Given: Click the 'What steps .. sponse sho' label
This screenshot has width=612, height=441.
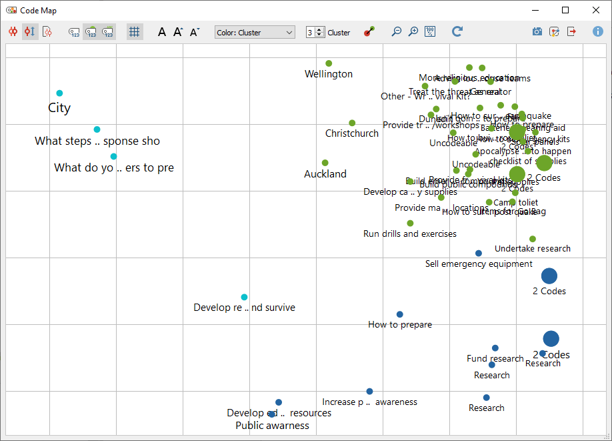Looking at the screenshot, I should [x=97, y=141].
